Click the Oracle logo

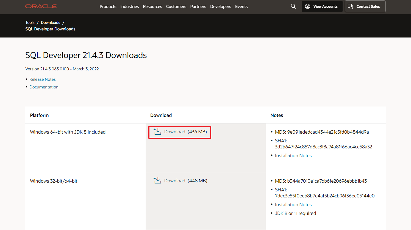tap(41, 6)
